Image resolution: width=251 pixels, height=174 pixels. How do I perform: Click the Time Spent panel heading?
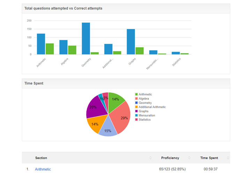(x=33, y=84)
